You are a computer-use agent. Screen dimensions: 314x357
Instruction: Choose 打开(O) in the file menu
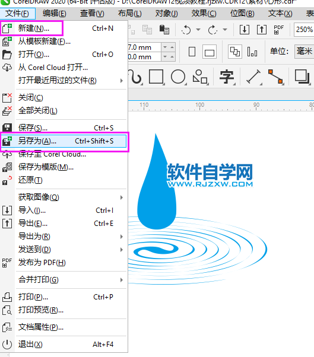64,55
